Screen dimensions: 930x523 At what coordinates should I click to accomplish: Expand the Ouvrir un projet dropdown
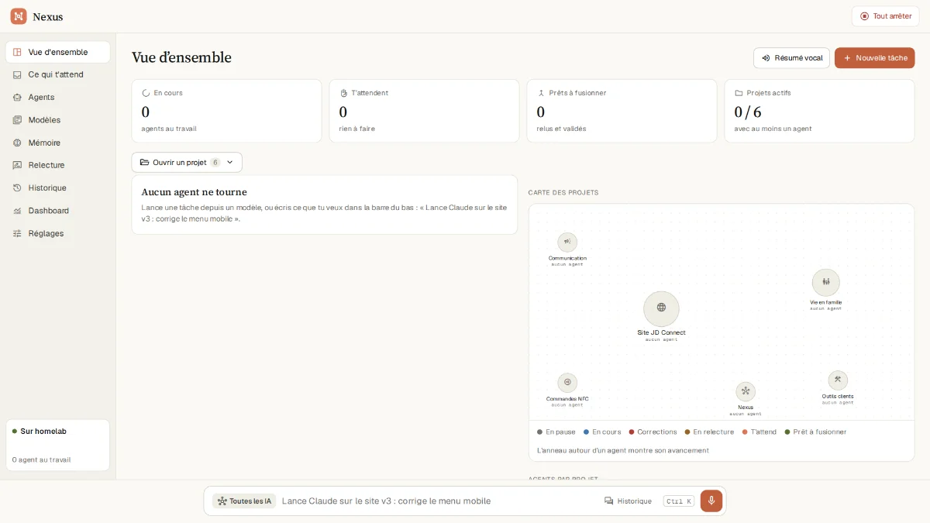click(187, 162)
